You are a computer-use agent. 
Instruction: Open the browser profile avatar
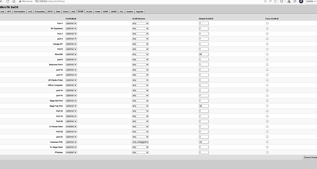pyautogui.click(x=301, y=1)
